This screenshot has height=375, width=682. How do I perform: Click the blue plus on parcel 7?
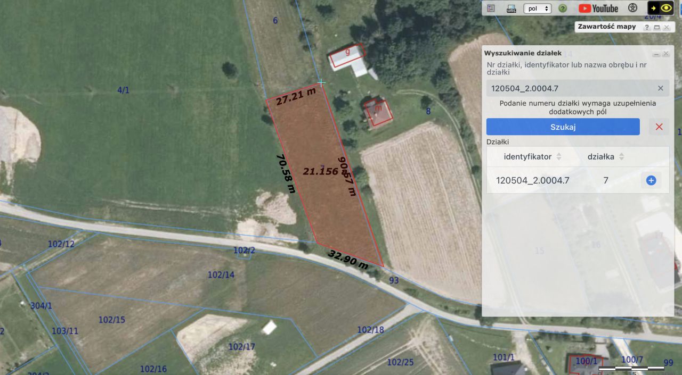click(x=651, y=180)
